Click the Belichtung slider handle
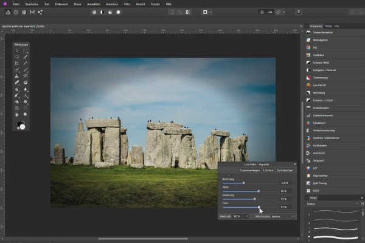The height and width of the screenshot is (243, 365). pyautogui.click(x=243, y=183)
